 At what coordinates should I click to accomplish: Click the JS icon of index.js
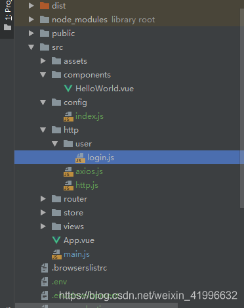pos(68,116)
